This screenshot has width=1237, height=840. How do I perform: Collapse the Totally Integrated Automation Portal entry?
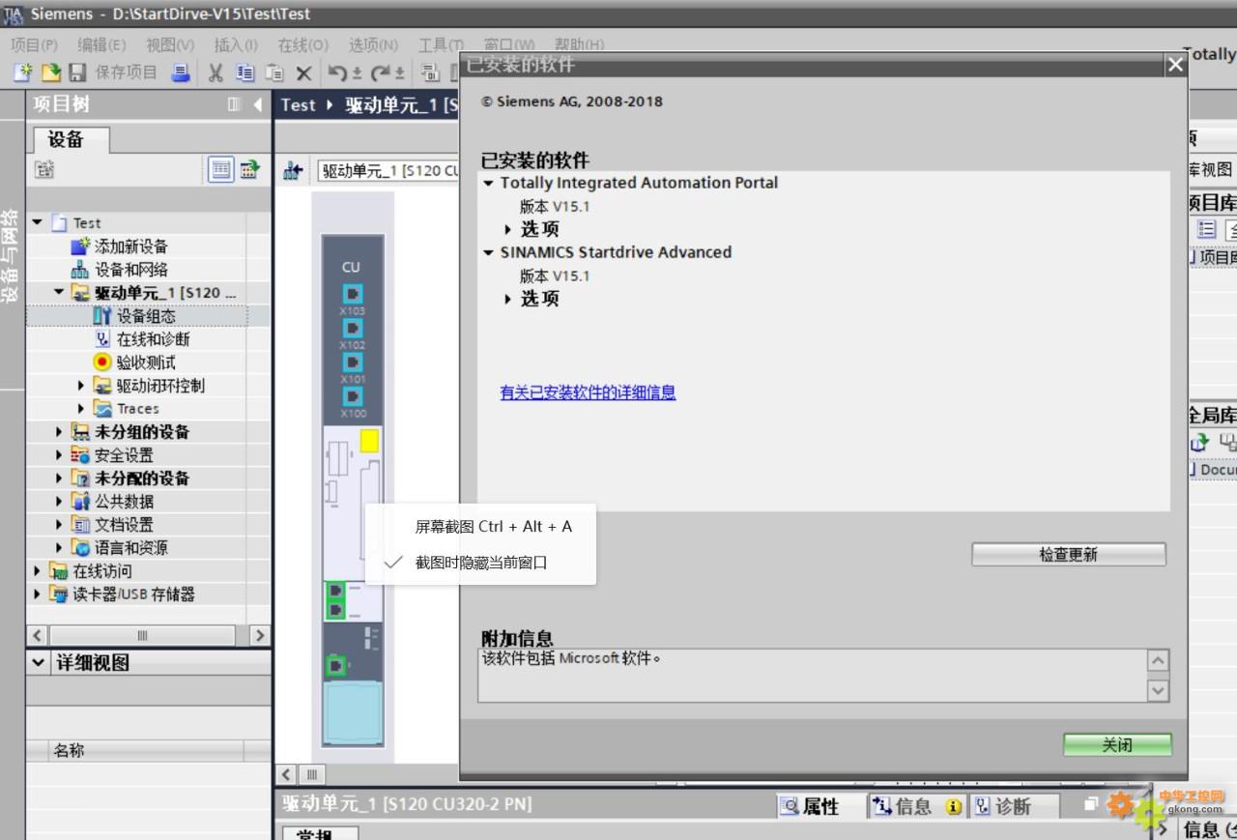(489, 183)
